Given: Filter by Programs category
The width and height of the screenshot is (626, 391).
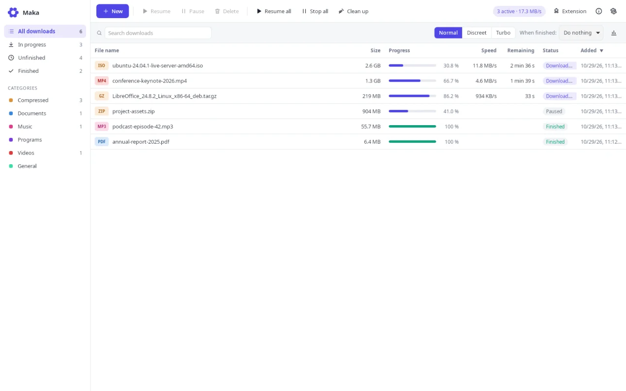Looking at the screenshot, I should click(45, 140).
